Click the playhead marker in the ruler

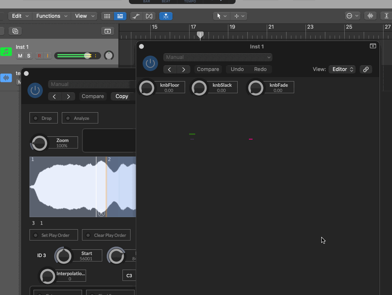pos(200,35)
